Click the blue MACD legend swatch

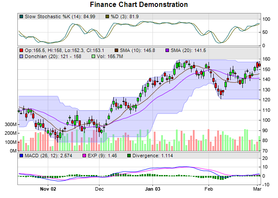click(x=21, y=156)
